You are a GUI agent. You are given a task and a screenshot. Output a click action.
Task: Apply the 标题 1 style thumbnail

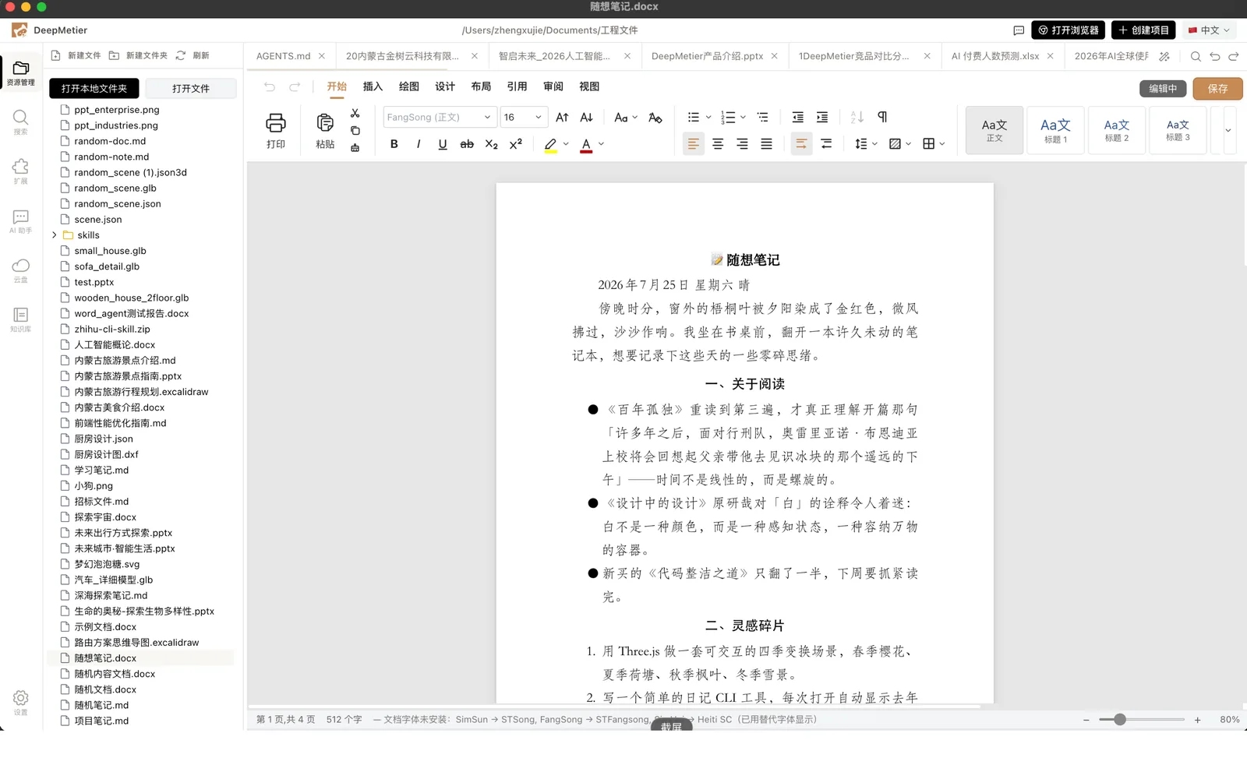click(x=1055, y=130)
